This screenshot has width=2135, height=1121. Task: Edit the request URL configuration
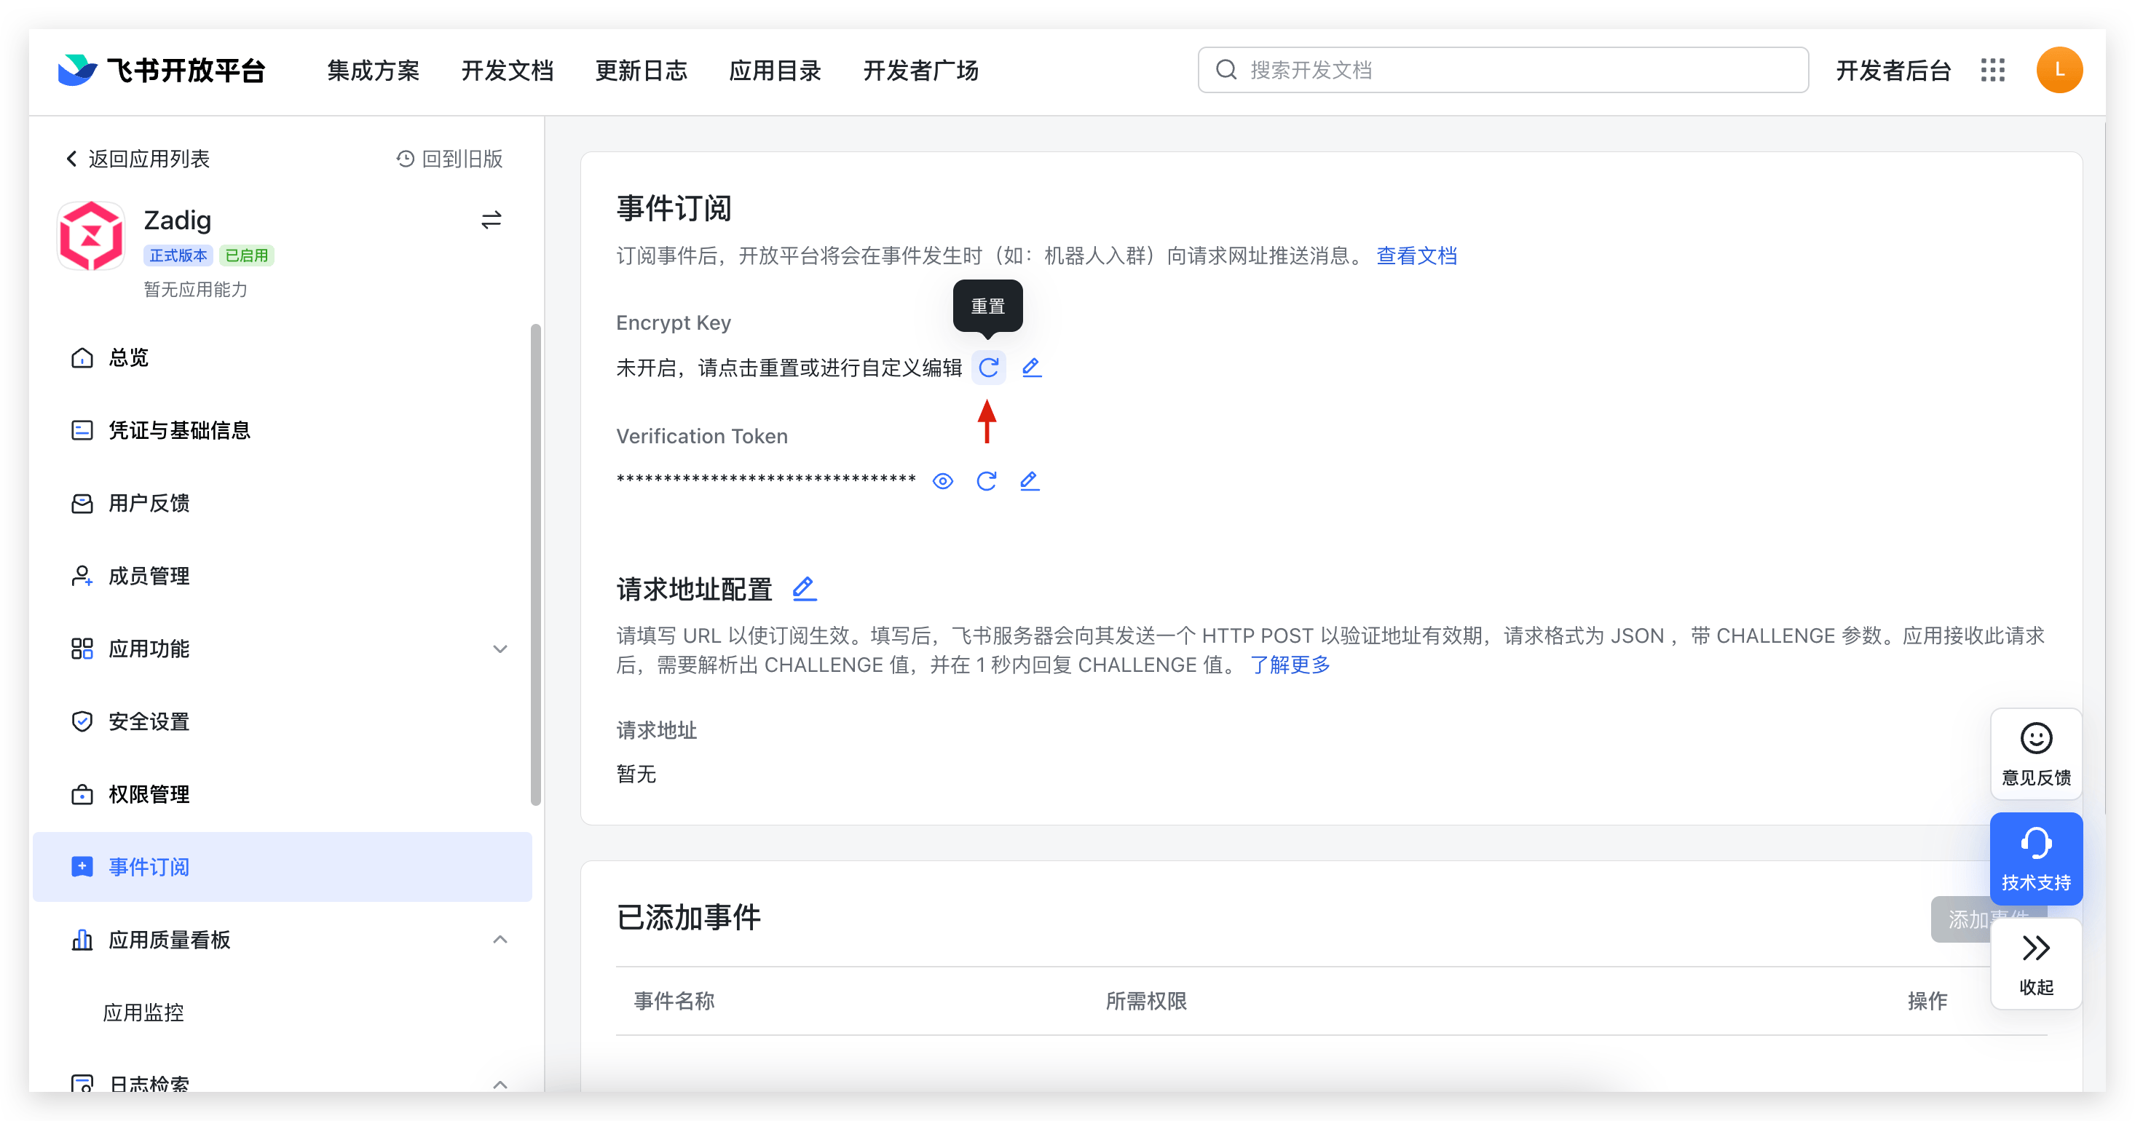[803, 589]
